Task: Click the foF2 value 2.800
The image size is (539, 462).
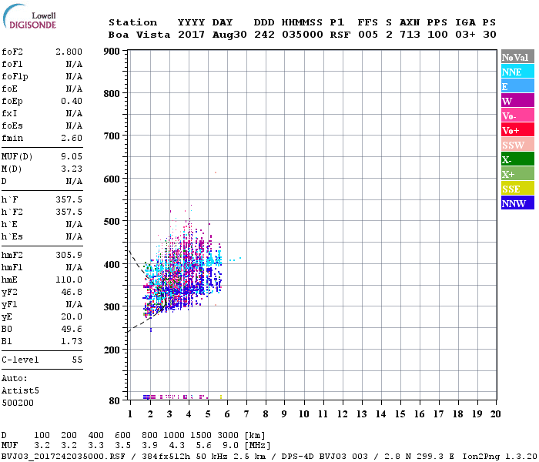Action: tap(69, 52)
